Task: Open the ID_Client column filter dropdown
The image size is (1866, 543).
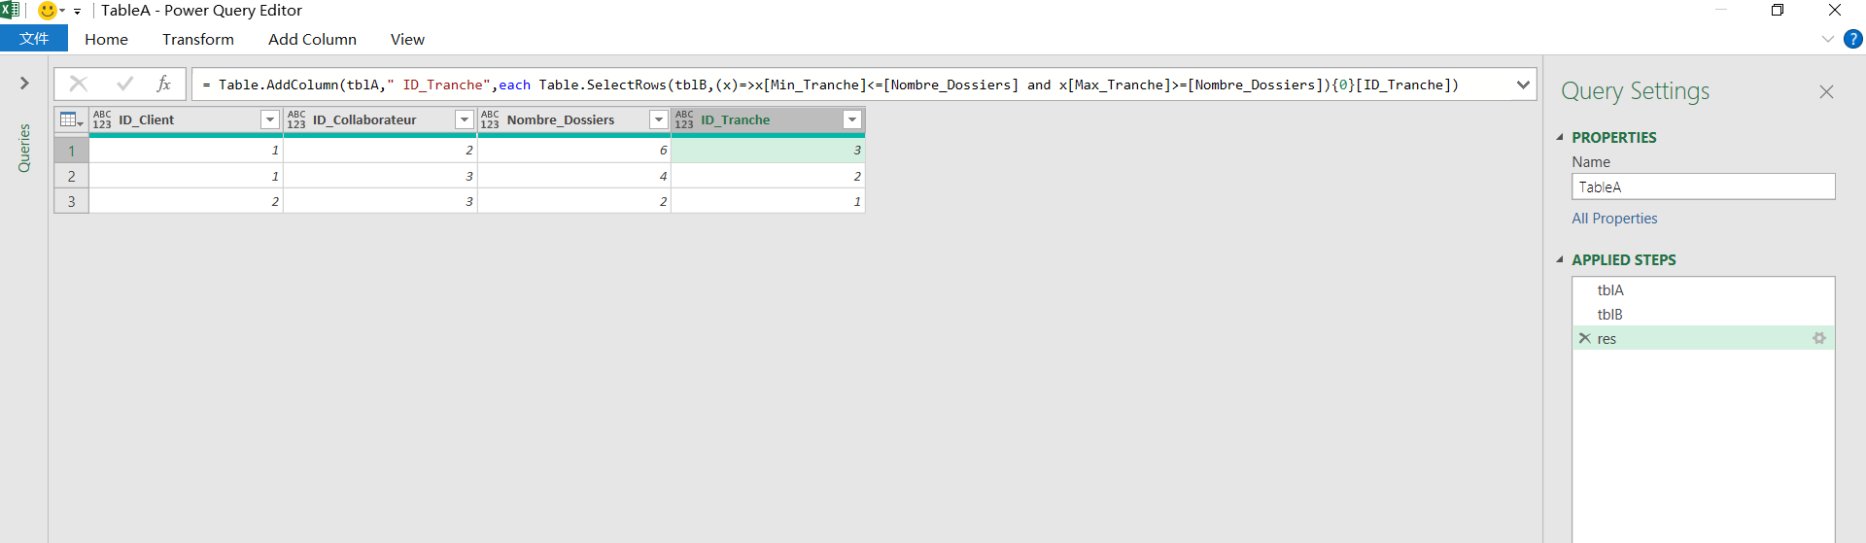Action: 270,119
